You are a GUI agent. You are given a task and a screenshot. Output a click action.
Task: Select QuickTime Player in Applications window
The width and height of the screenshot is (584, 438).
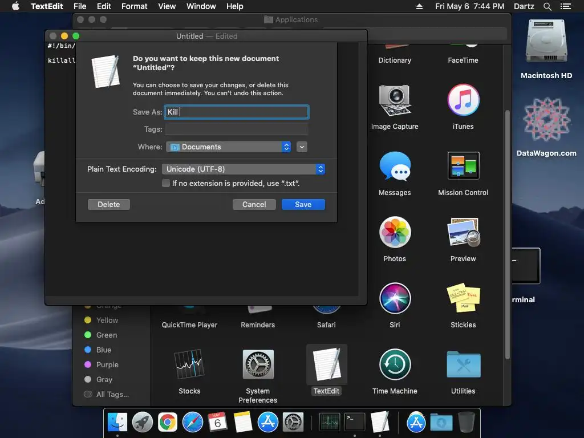(x=189, y=325)
